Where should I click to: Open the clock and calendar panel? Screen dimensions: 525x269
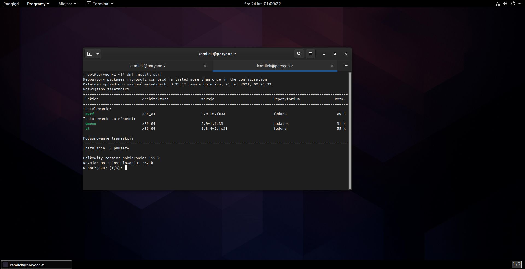[262, 4]
